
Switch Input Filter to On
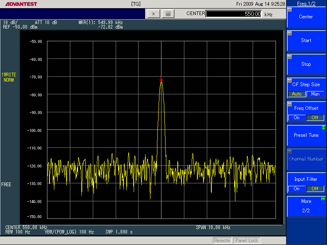(x=297, y=189)
